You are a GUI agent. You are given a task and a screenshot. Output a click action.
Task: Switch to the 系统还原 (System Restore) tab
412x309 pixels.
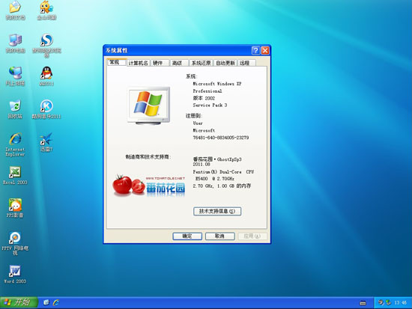(201, 63)
